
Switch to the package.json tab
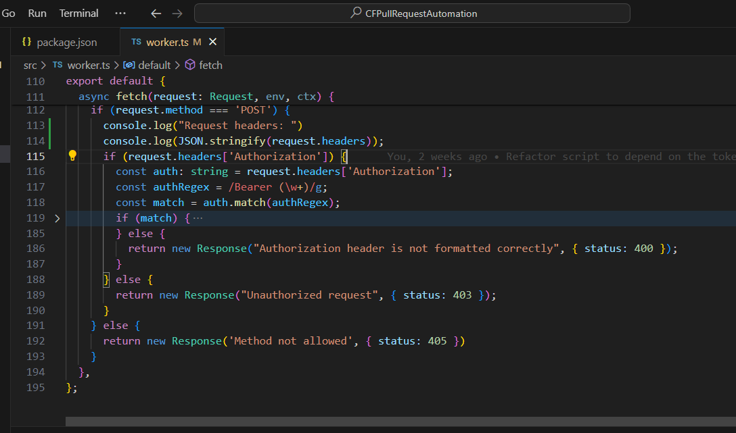point(66,42)
